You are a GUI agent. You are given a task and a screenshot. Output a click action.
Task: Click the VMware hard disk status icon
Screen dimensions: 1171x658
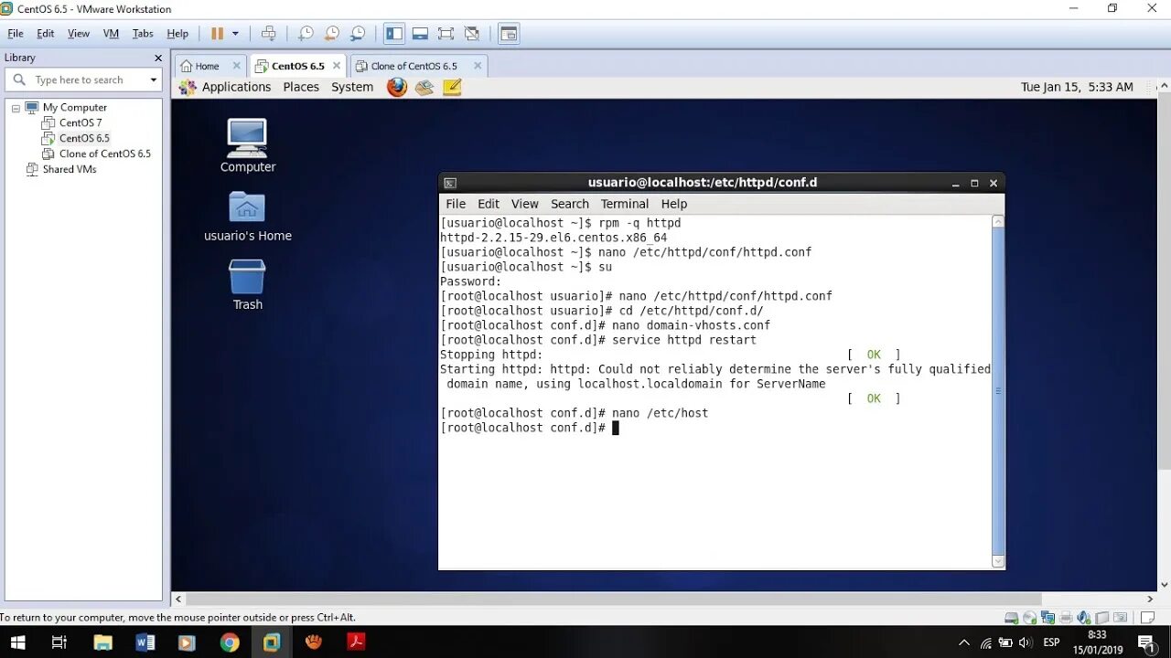[1011, 618]
